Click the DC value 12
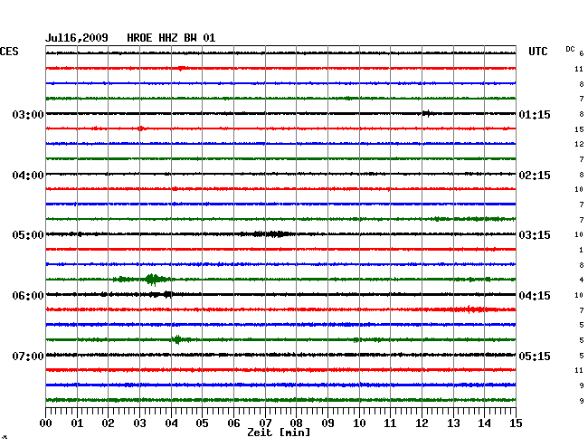The width and height of the screenshot is (588, 447). (579, 144)
